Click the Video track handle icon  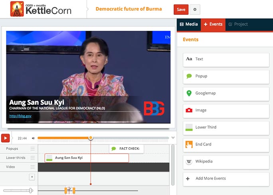(x=33, y=167)
